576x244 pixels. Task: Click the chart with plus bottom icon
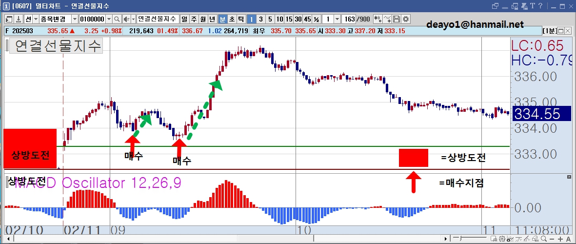pos(510,239)
